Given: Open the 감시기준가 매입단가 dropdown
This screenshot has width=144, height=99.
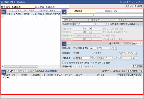Looking at the screenshot, I should (x=94, y=24).
